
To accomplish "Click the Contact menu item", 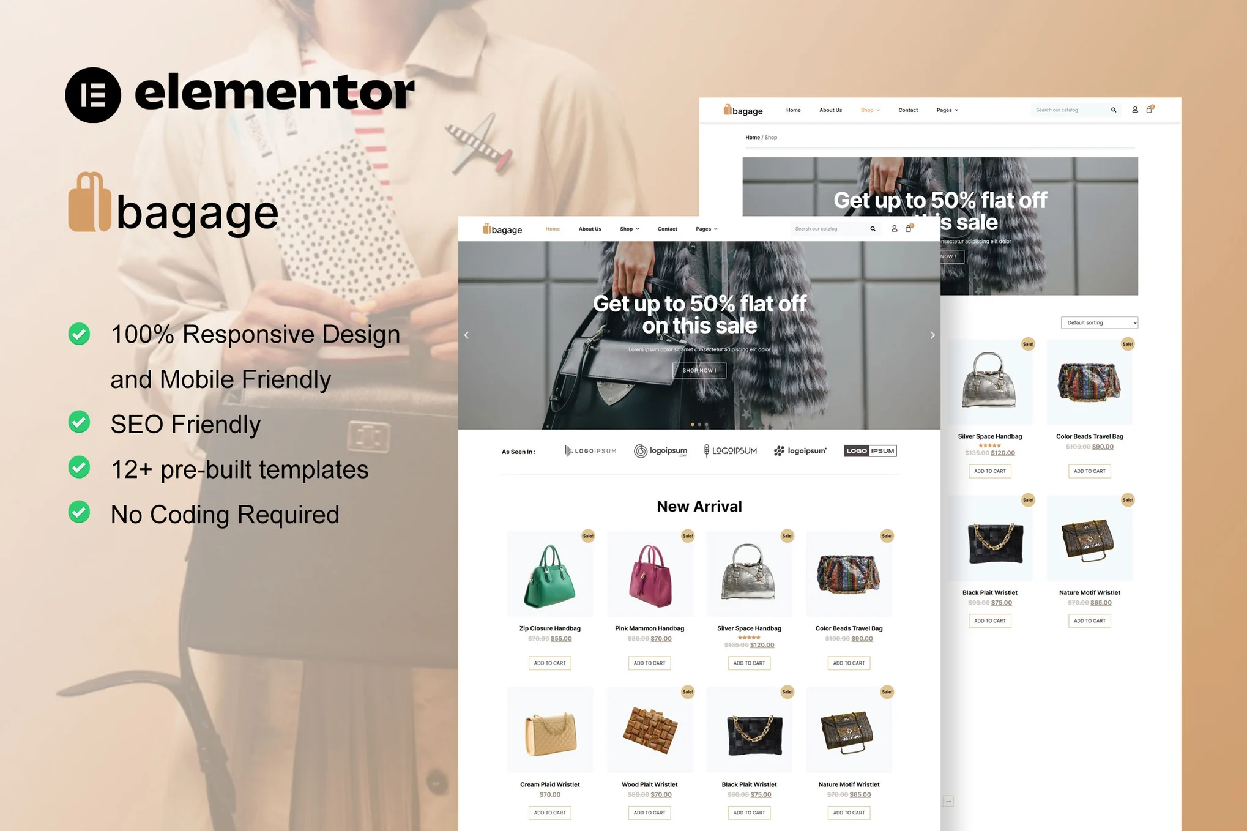I will [x=666, y=228].
